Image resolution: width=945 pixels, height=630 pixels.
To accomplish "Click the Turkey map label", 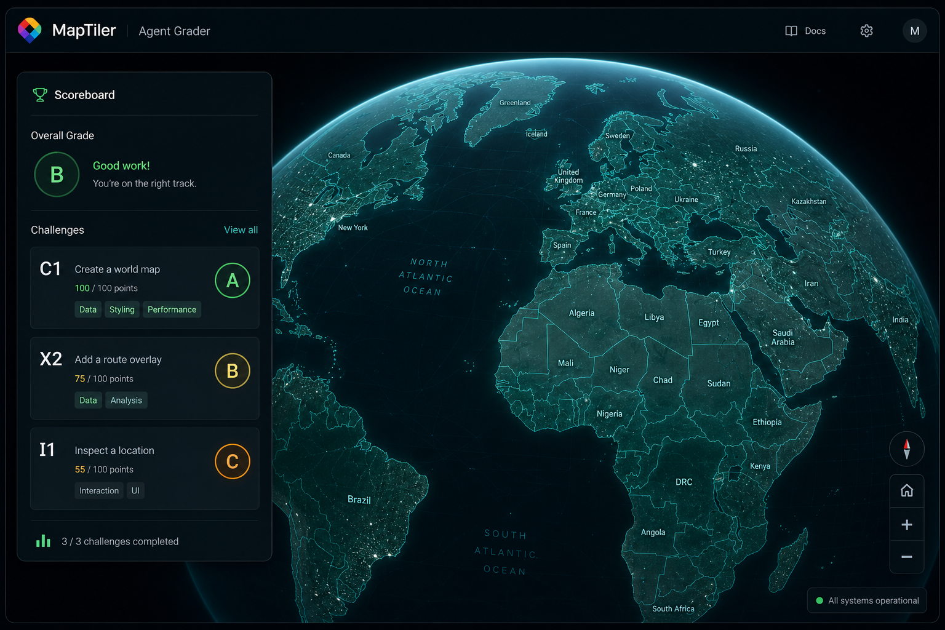I will (719, 252).
